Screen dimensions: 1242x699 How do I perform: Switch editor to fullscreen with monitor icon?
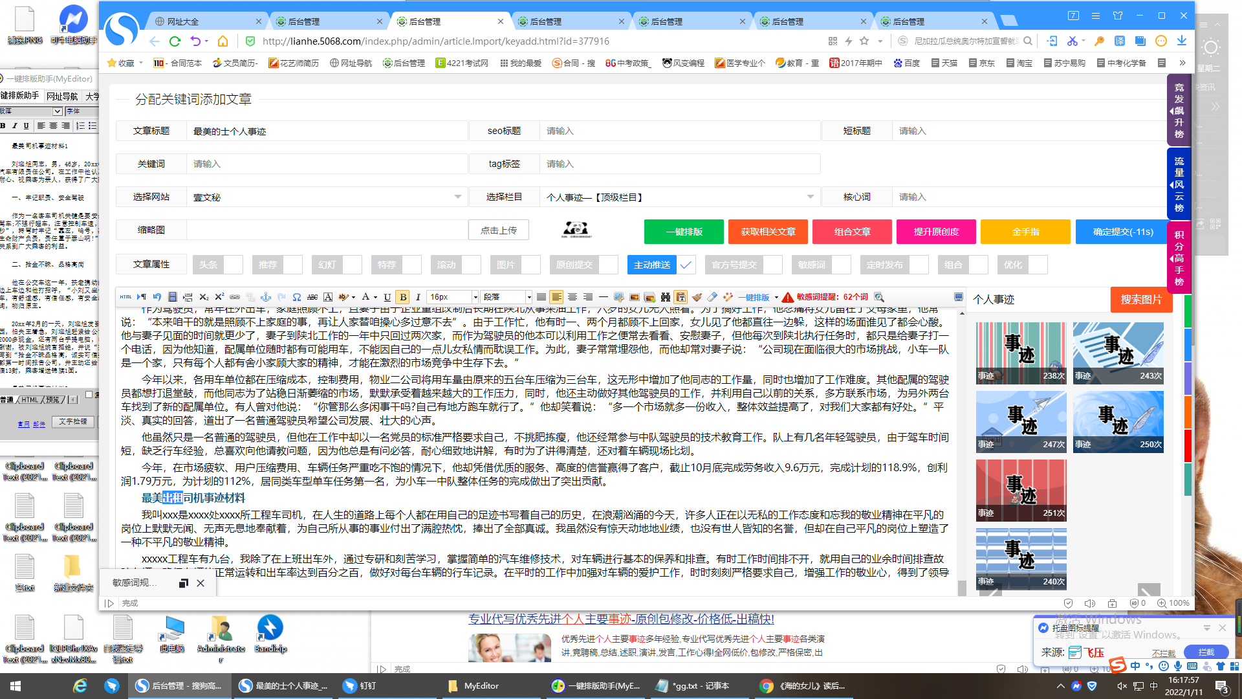(x=959, y=297)
